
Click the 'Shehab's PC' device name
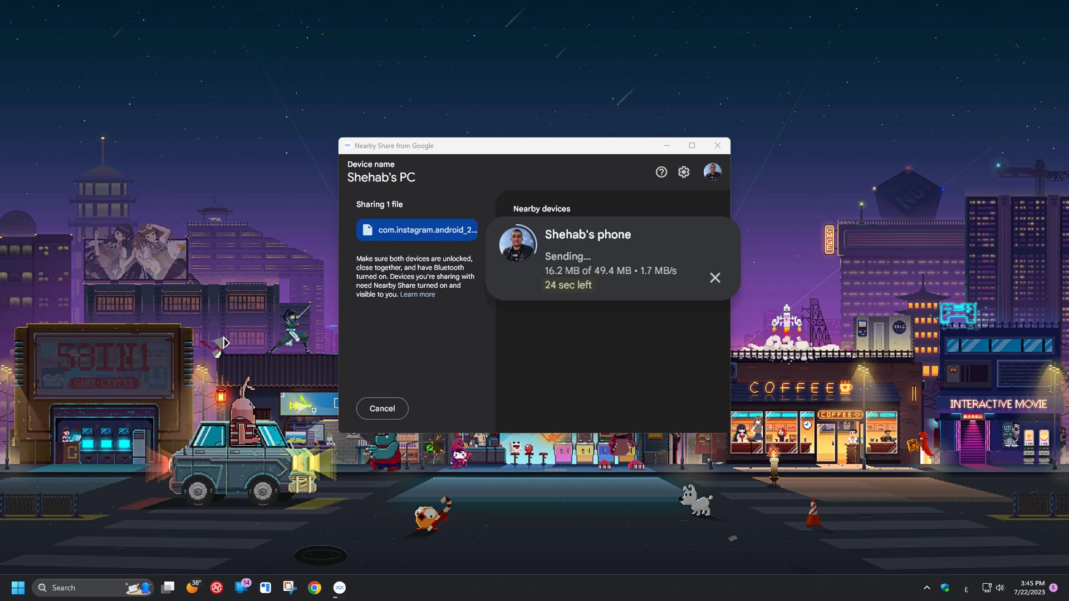(x=381, y=178)
